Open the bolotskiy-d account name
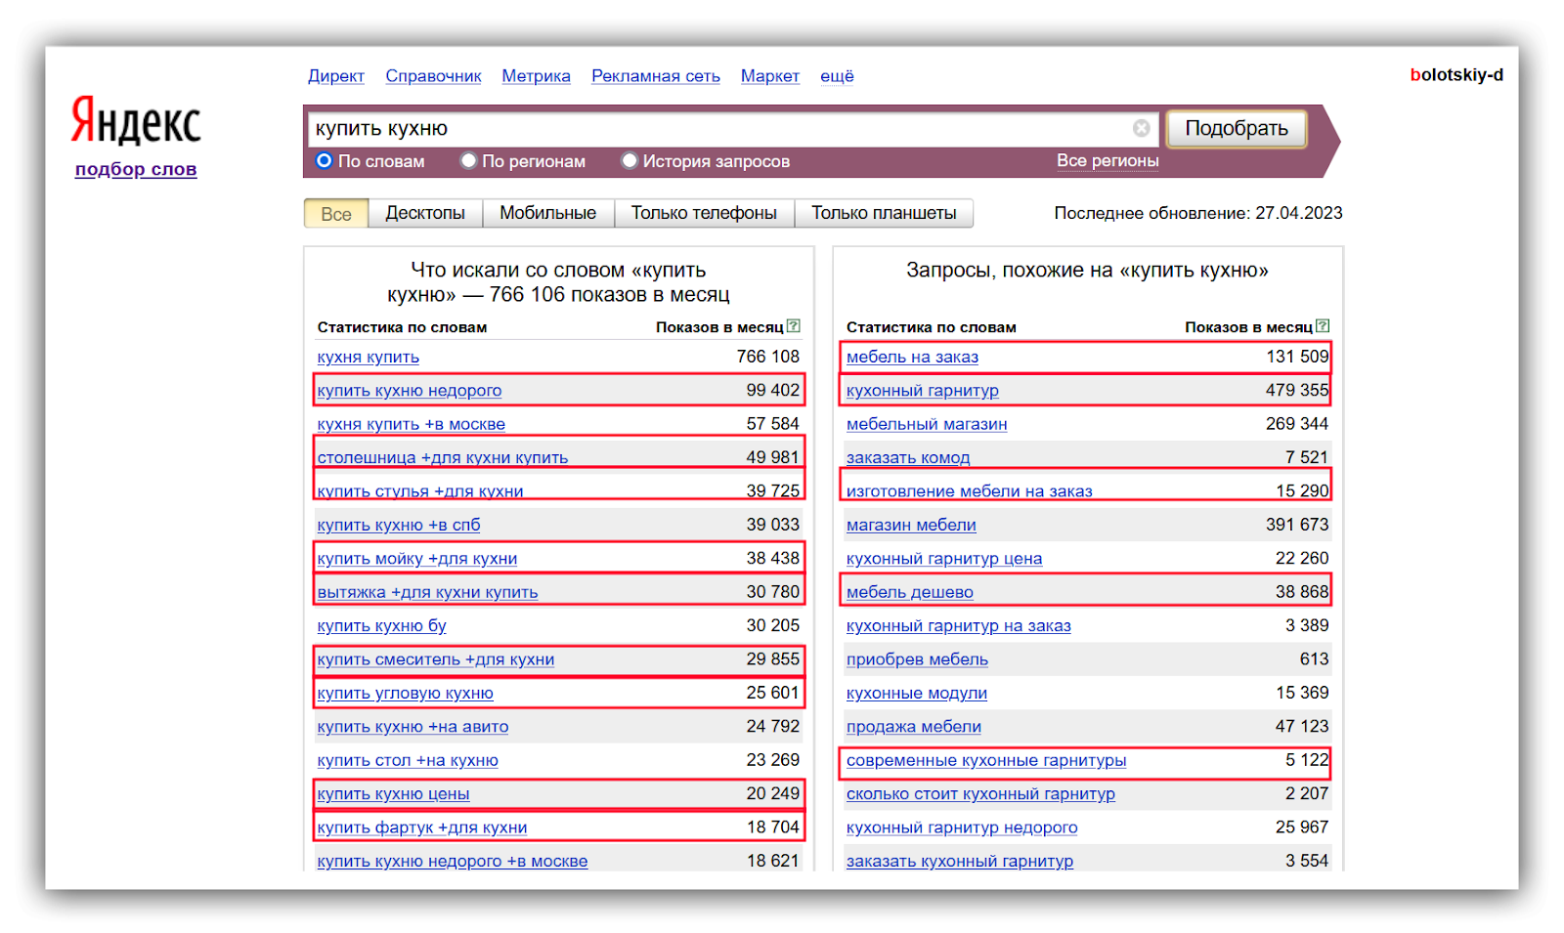The width and height of the screenshot is (1564, 933). [x=1456, y=75]
